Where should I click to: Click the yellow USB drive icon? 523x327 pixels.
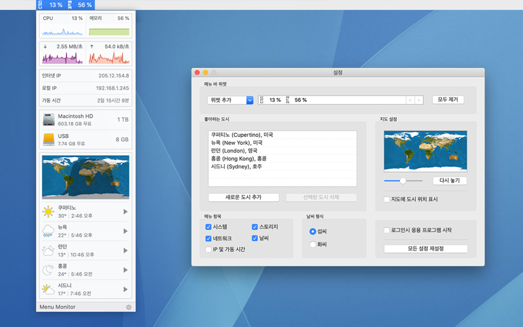pyautogui.click(x=48, y=139)
